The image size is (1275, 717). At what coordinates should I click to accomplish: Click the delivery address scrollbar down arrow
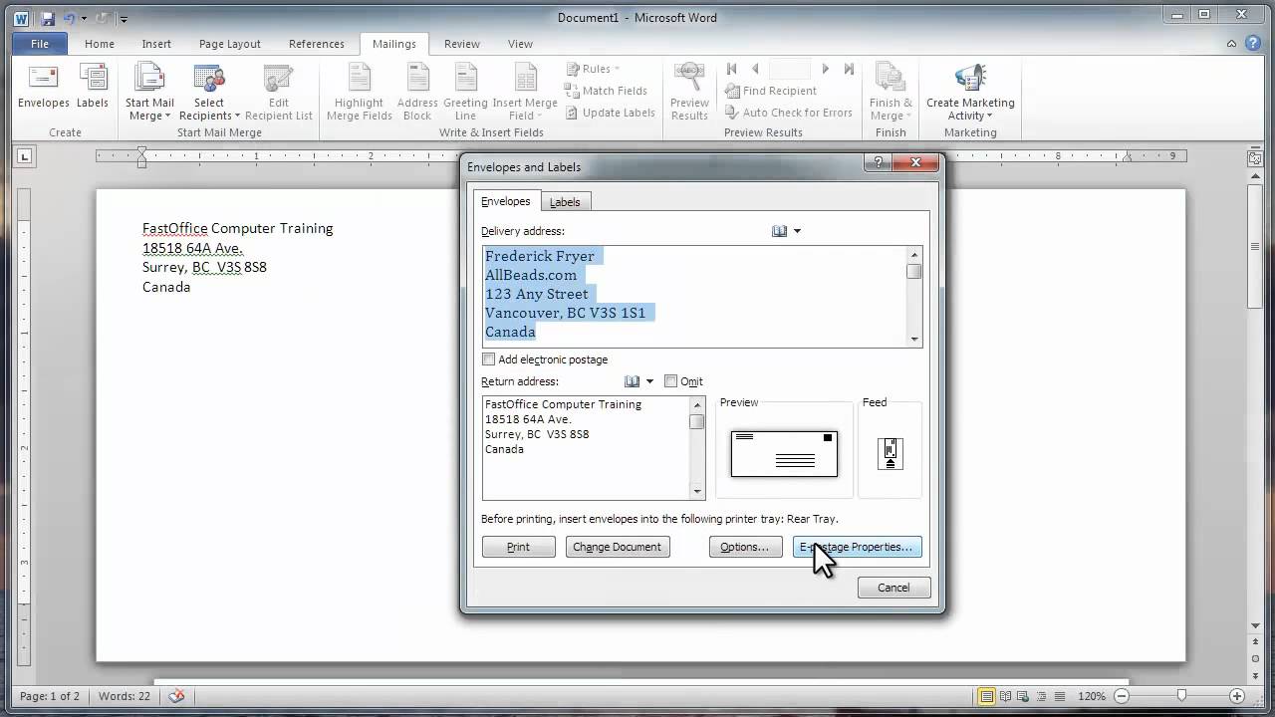pyautogui.click(x=914, y=339)
